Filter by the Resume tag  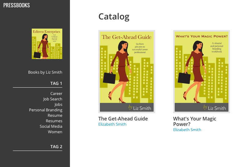click(x=55, y=115)
